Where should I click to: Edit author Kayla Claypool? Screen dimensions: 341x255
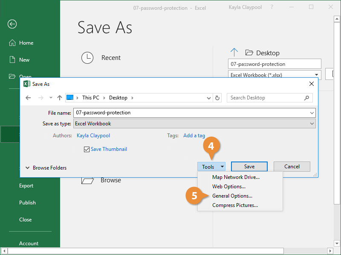(x=93, y=136)
